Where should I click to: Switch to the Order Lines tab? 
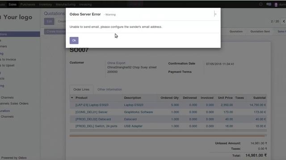tap(81, 89)
